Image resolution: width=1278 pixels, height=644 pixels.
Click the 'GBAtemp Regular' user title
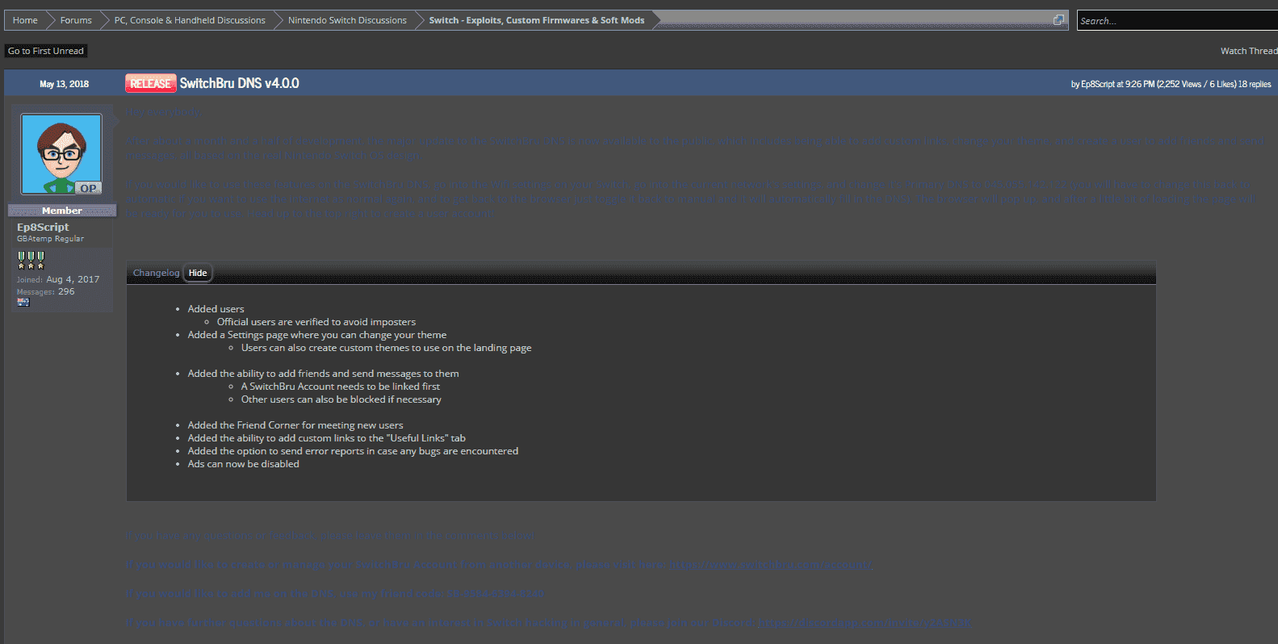pyautogui.click(x=51, y=239)
